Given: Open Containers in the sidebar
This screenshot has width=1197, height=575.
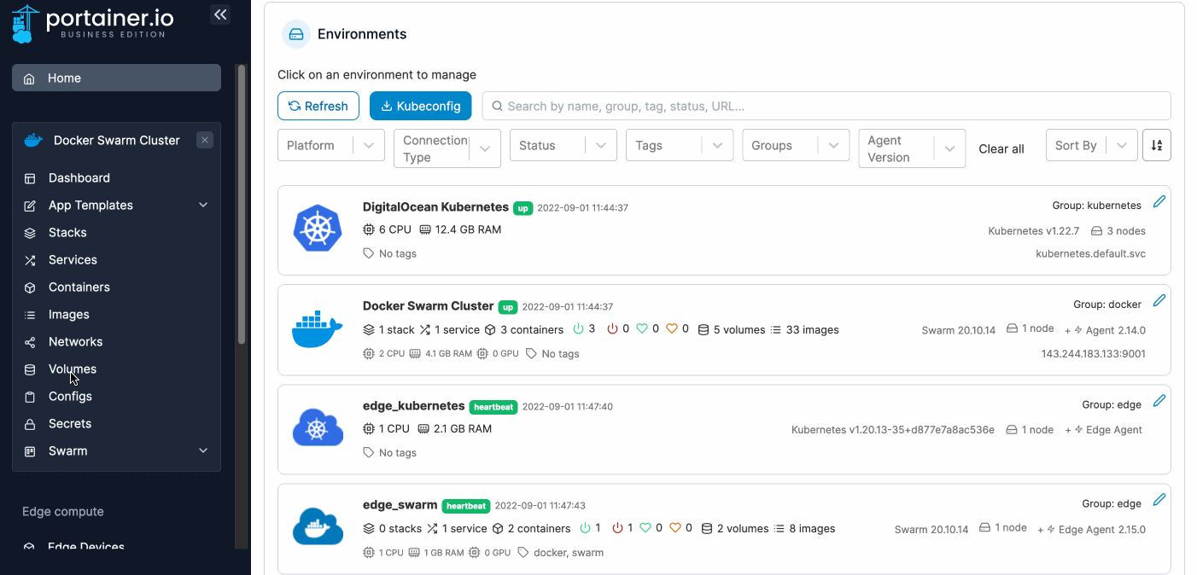Looking at the screenshot, I should click(79, 287).
